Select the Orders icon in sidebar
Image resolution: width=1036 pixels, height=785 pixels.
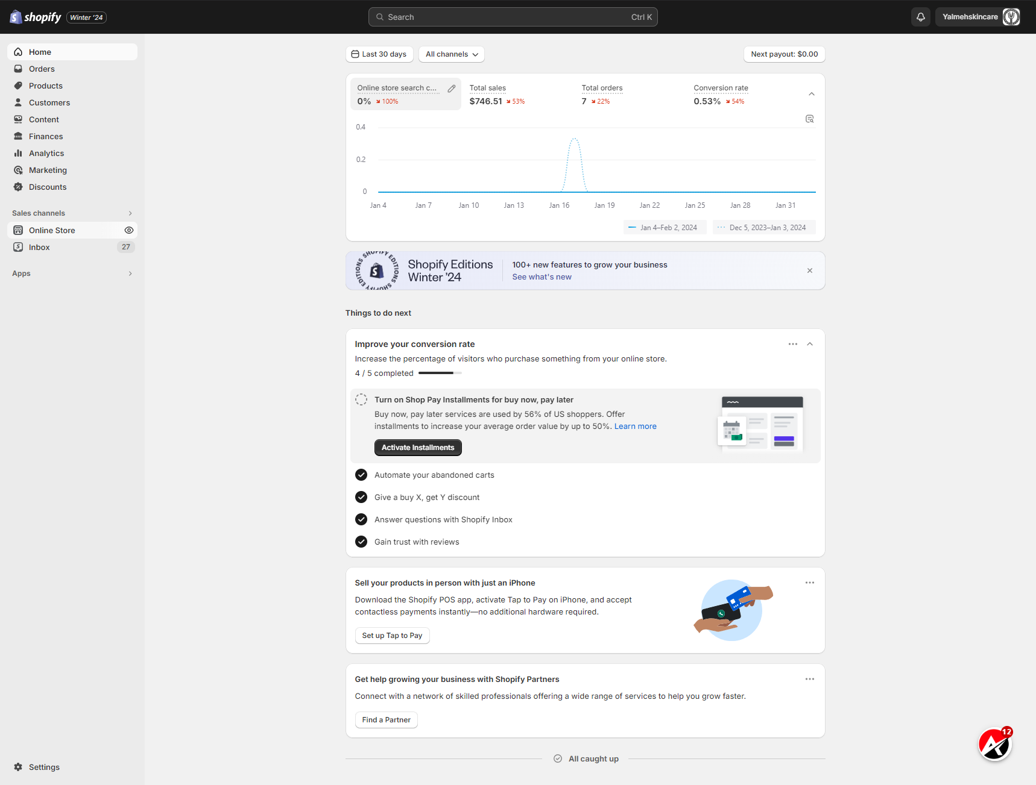click(18, 69)
